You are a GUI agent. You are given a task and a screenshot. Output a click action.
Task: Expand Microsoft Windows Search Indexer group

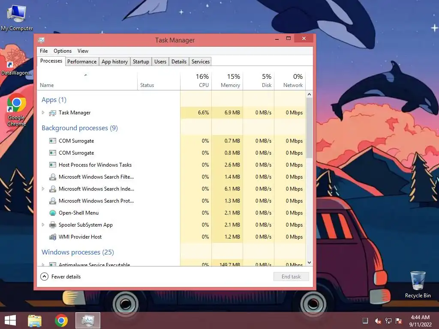pyautogui.click(x=43, y=189)
